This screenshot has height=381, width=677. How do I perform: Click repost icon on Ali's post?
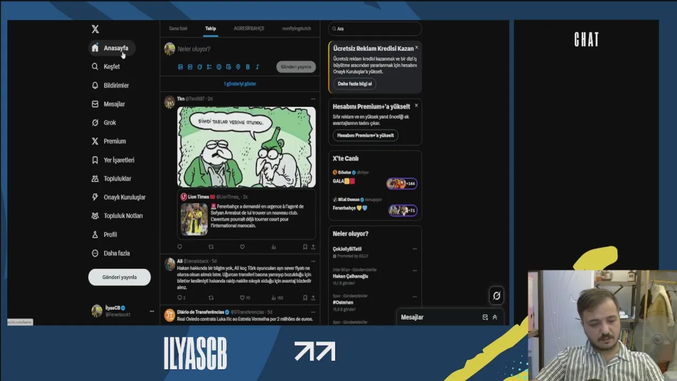pos(211,297)
